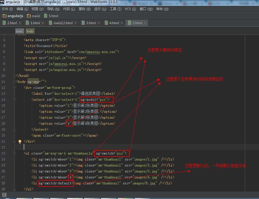Screen dimensions: 259x199
Task: Click css/amazeui.min.css href text
Action: click(x=97, y=52)
